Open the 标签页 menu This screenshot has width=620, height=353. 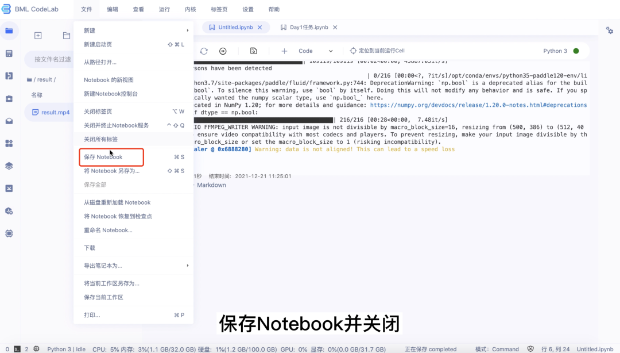click(219, 9)
